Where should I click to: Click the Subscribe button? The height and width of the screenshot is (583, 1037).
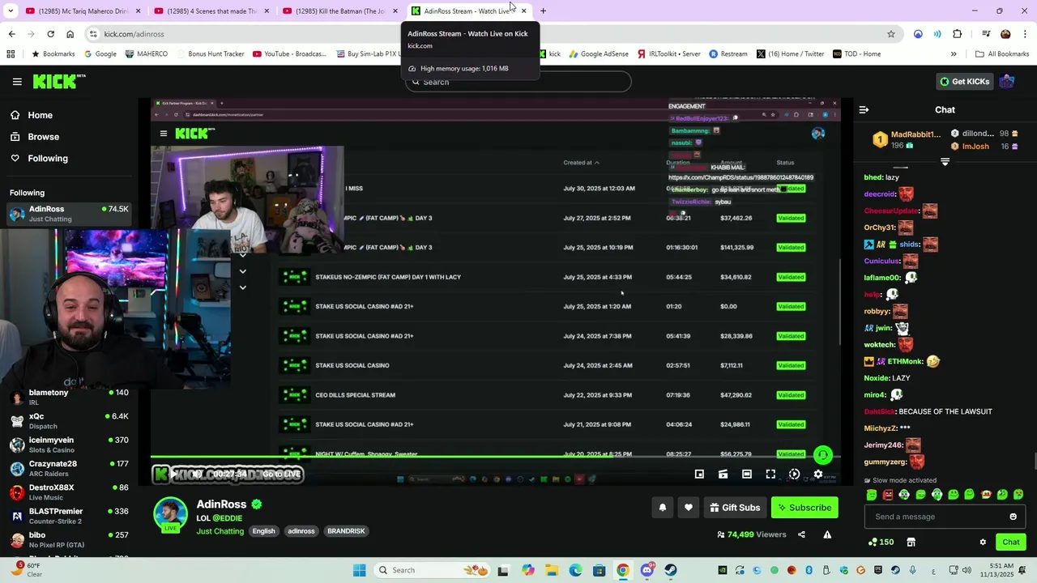pyautogui.click(x=804, y=508)
